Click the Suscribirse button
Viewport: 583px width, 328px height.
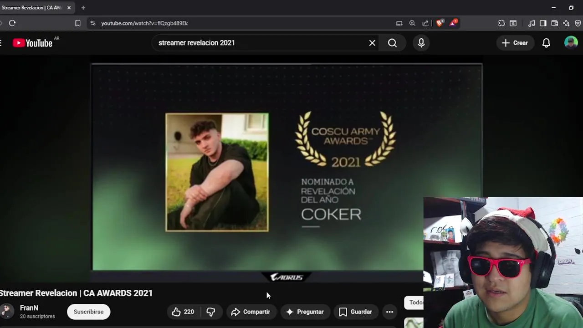coord(89,312)
